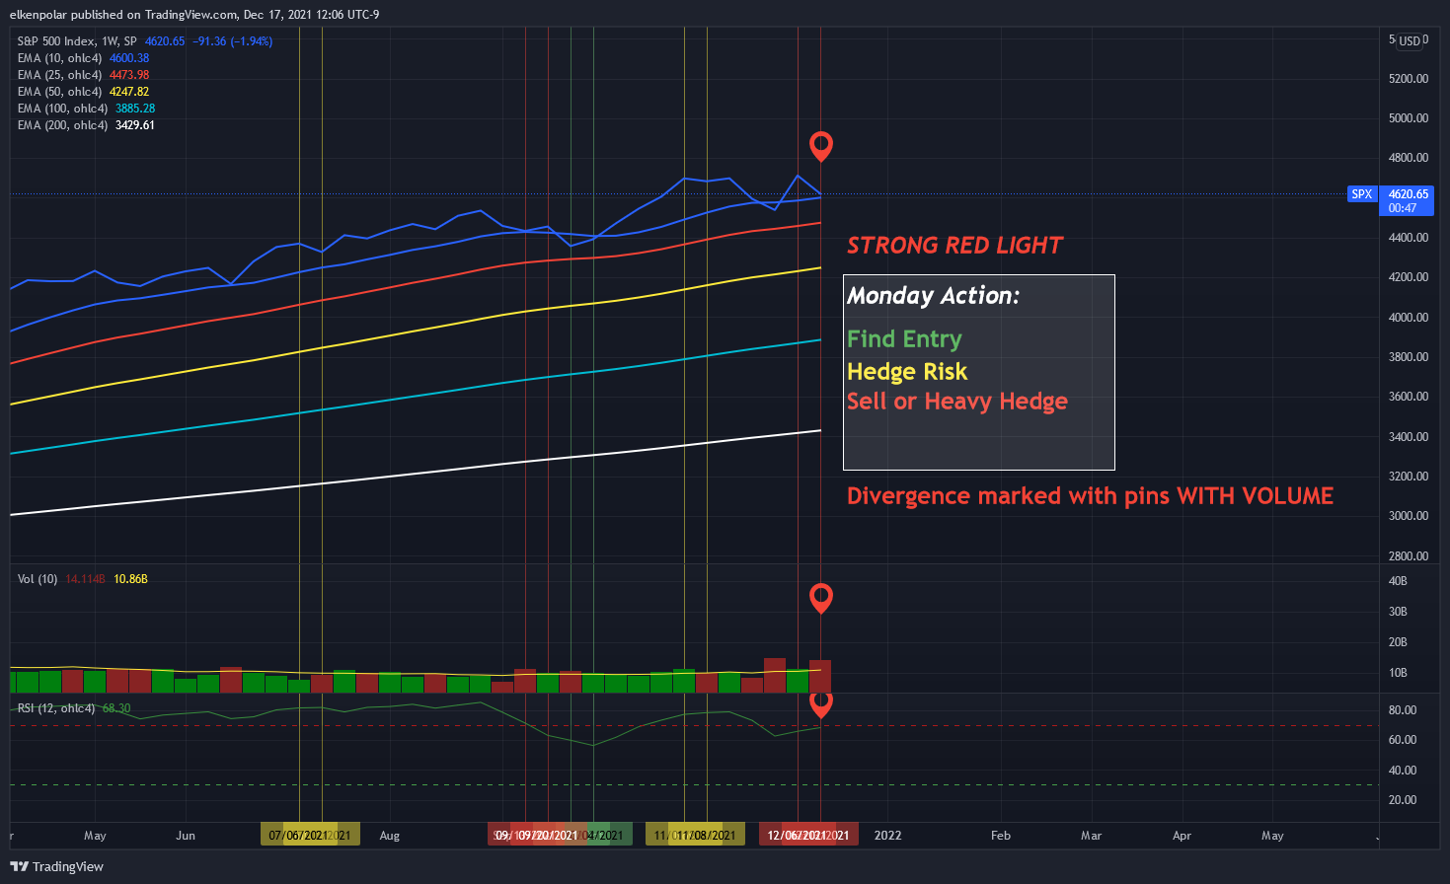Viewport: 1450px width, 884px height.
Task: Click the 20B volume axis value
Action: (1398, 642)
